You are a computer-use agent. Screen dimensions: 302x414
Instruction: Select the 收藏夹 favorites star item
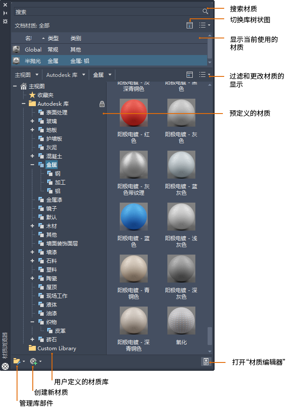(x=41, y=95)
